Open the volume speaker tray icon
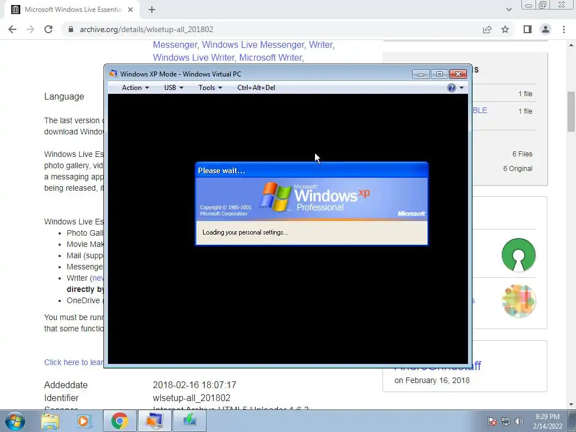This screenshot has width=576, height=432. coord(519,421)
